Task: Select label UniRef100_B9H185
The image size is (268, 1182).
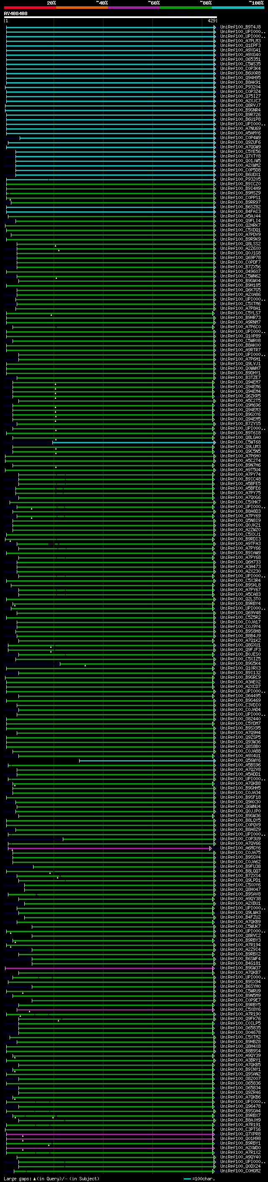Action: (x=240, y=286)
